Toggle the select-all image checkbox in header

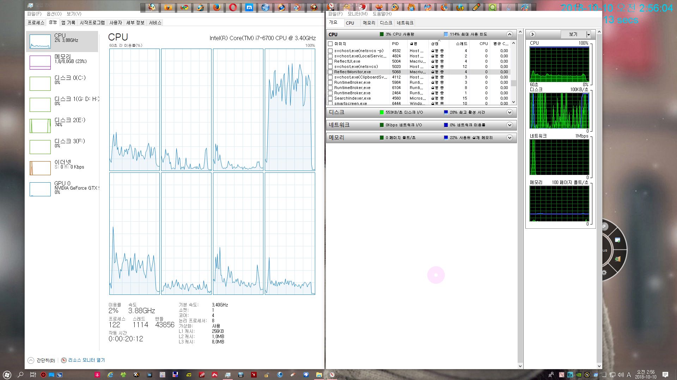click(330, 44)
